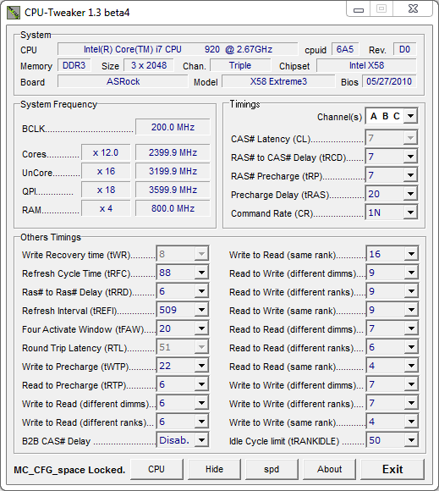Click the RAM multiplier x 4 field
This screenshot has width=439, height=491.
106,208
